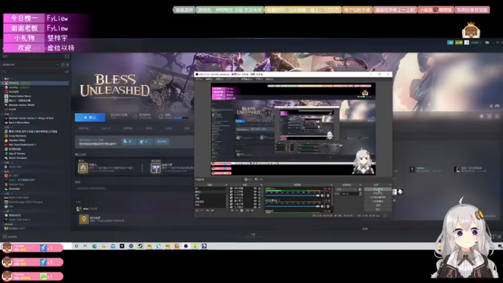Screen dimensions: 503x283
Task: Mute the second mixer channel speaker icon
Action: pyautogui.click(x=323, y=206)
